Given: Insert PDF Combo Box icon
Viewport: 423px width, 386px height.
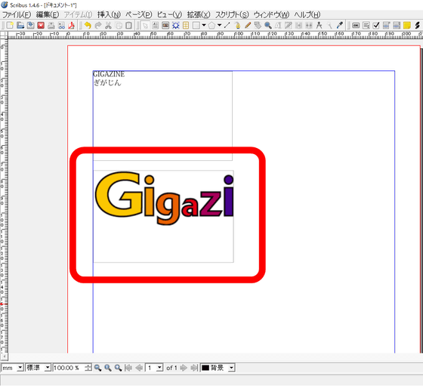Looking at the screenshot, I should click(x=386, y=26).
